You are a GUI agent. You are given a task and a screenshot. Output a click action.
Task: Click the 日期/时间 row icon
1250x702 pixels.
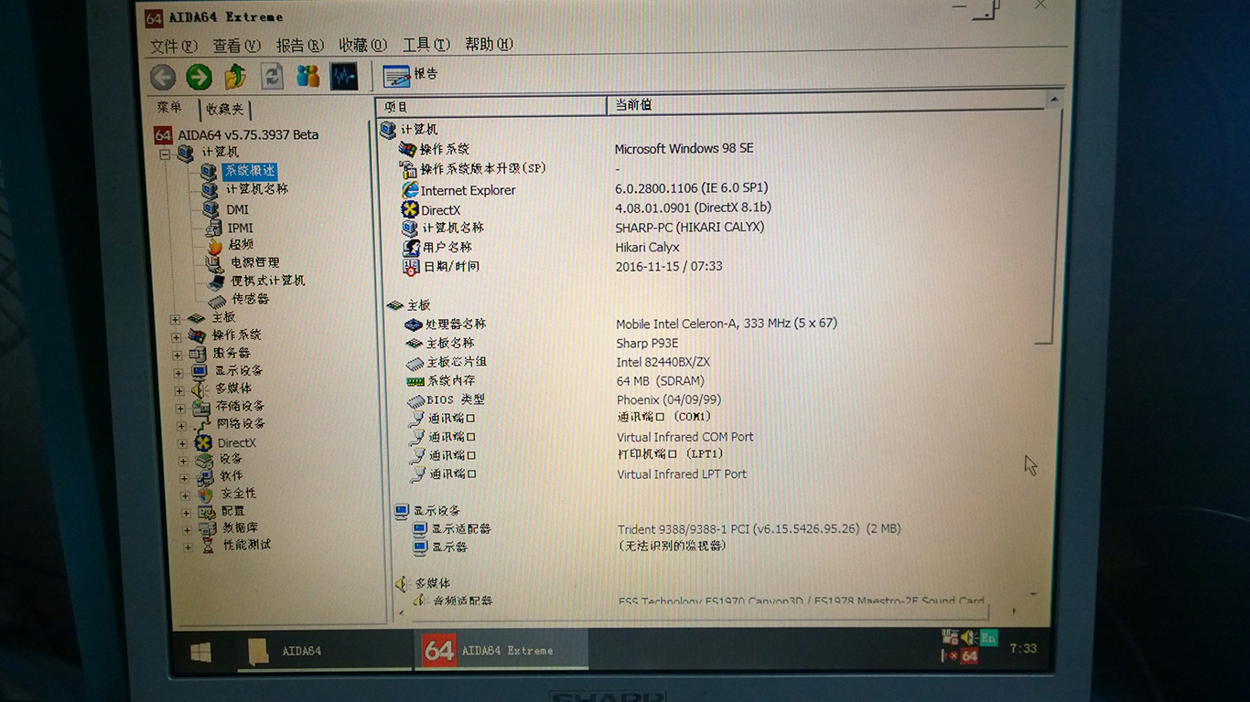(412, 267)
